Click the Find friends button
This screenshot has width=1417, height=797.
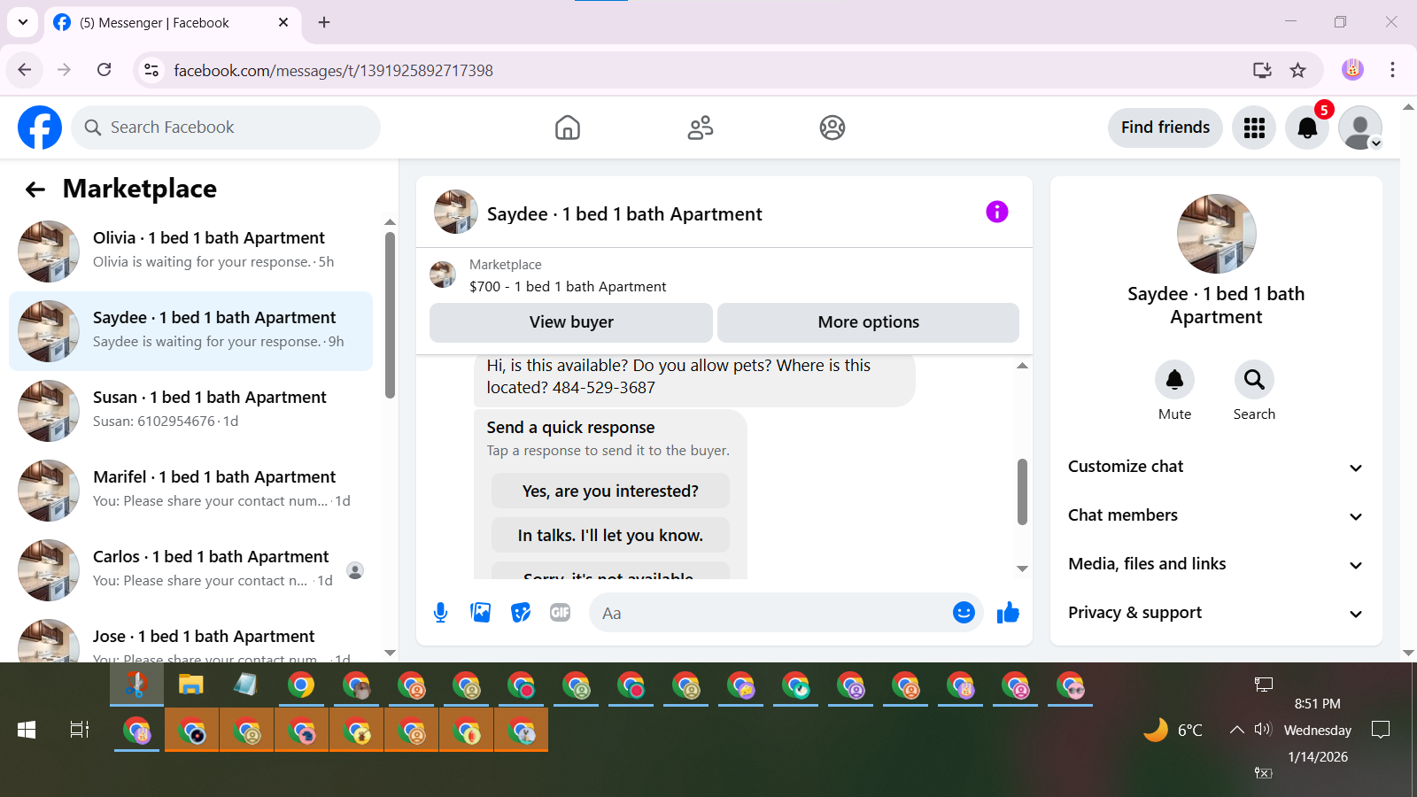pyautogui.click(x=1165, y=128)
